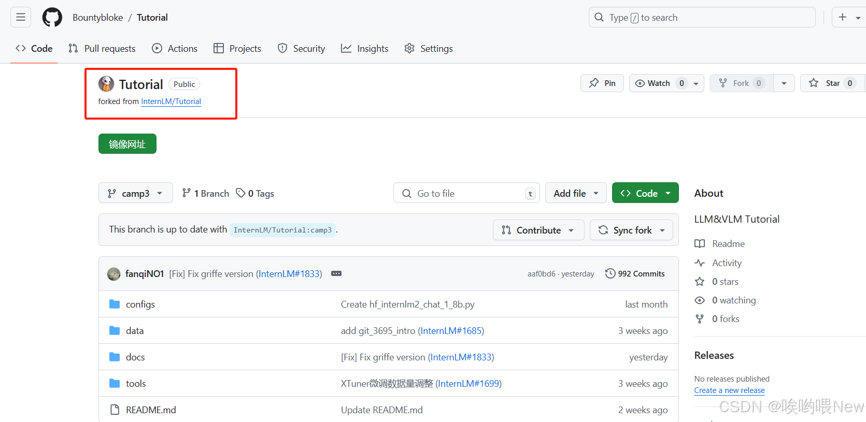Screen dimensions: 866x422
Task: Open the Activity link in About
Action: (718, 263)
